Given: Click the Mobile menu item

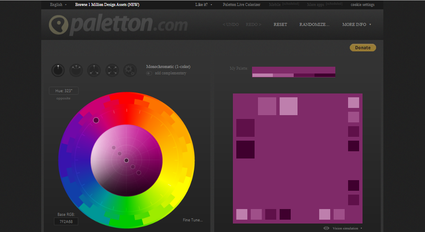Looking at the screenshot, I should click(275, 5).
